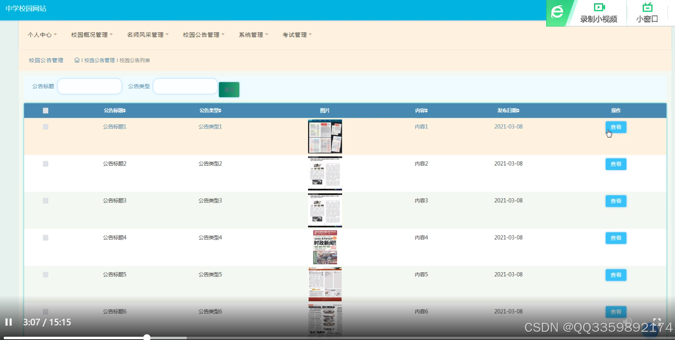Screen dimensions: 675x340
Task: Focus the 公告类型 search input field
Action: (185, 86)
